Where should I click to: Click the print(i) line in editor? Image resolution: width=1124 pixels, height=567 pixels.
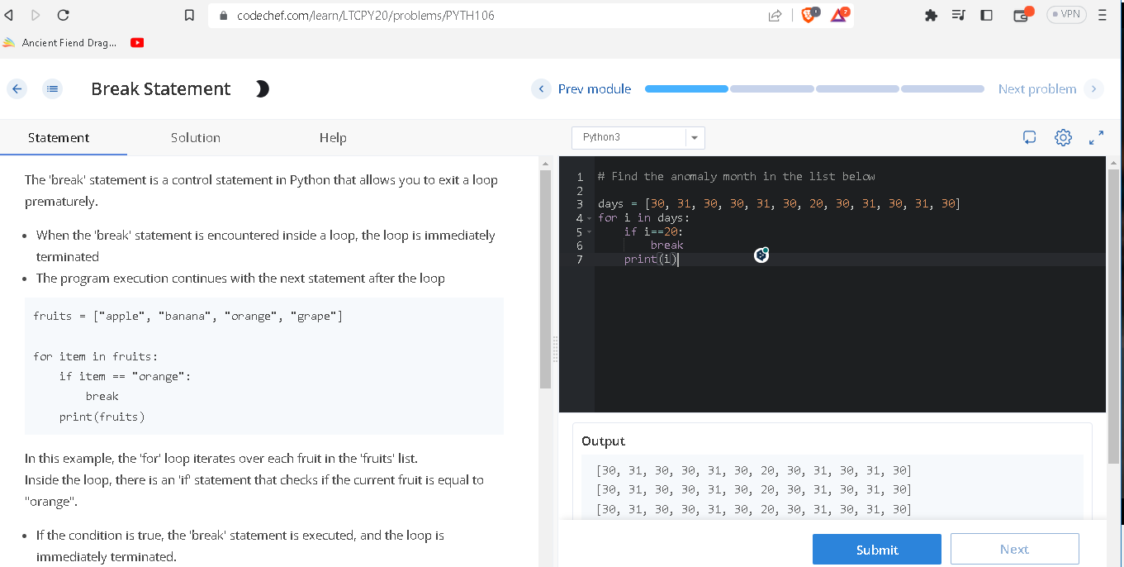[x=651, y=260]
